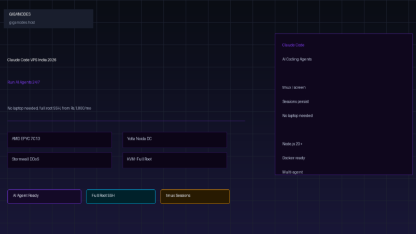
Task: Open the giganodes.host link
Action: click(x=21, y=23)
